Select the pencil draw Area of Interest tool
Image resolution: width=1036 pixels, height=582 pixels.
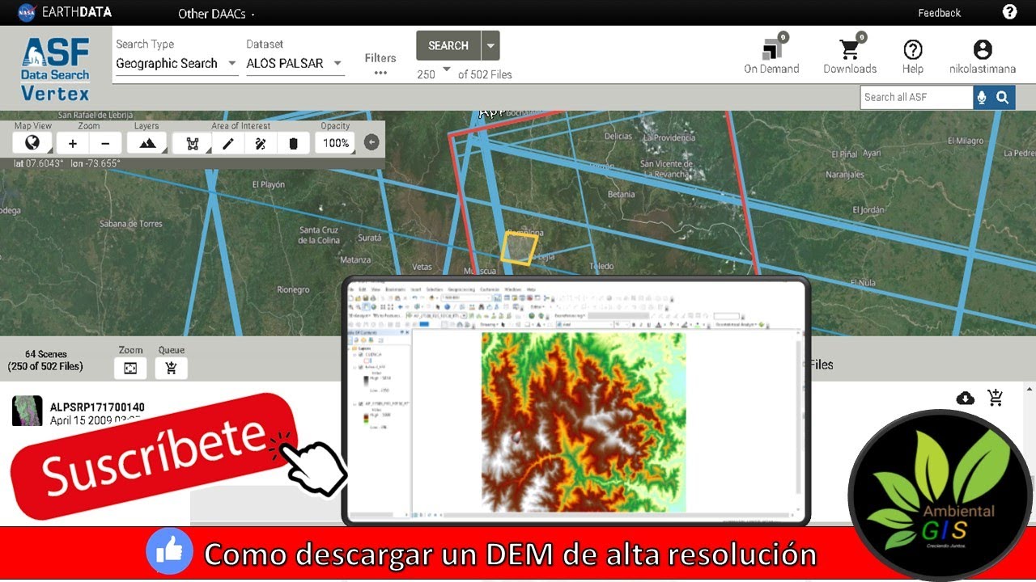point(228,143)
